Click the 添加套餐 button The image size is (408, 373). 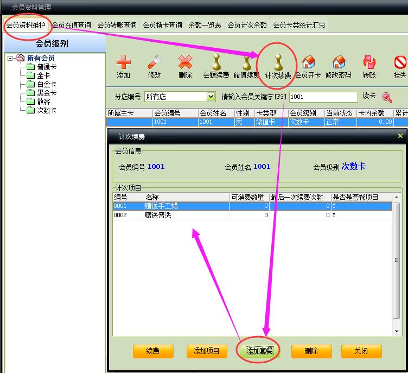[x=259, y=351]
